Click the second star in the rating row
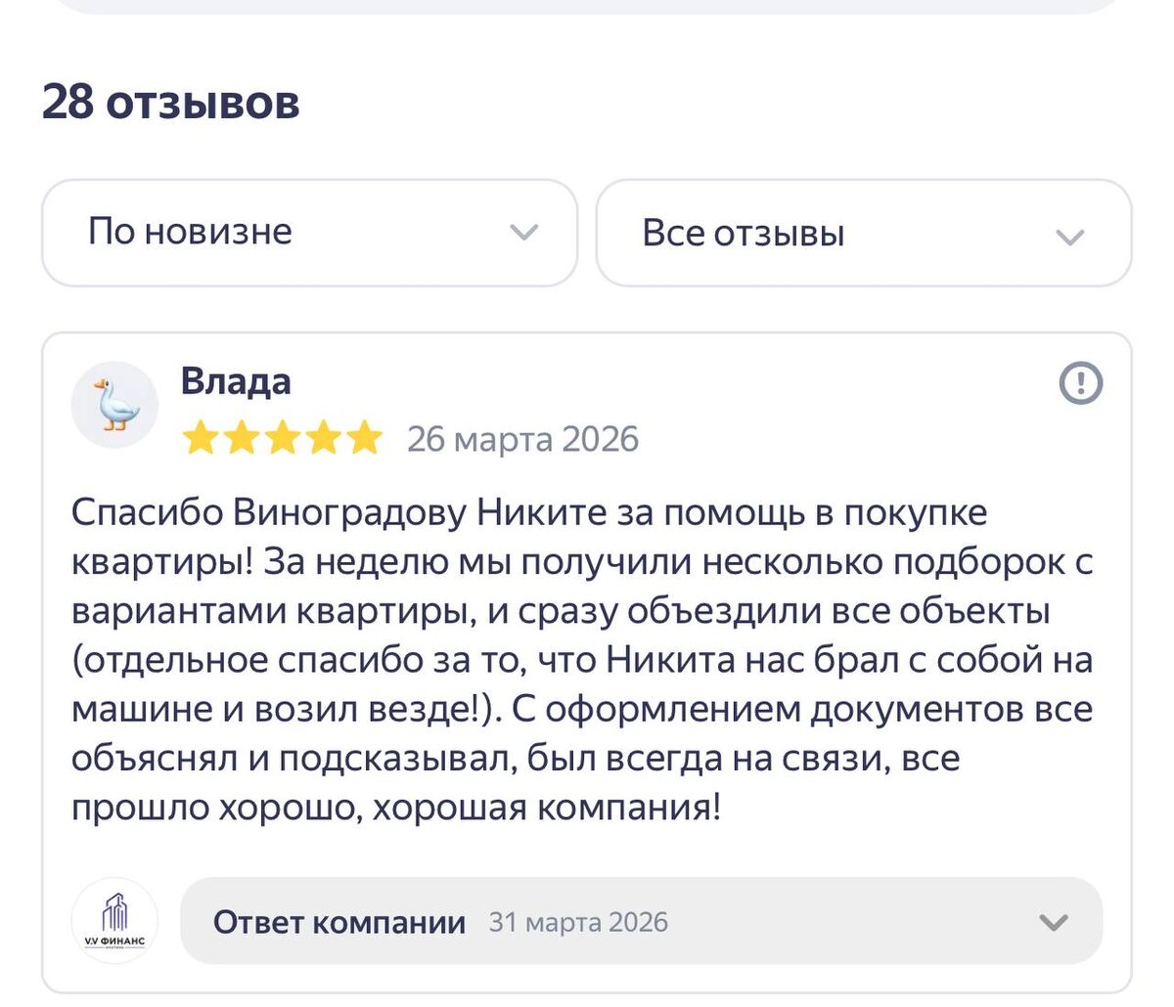This screenshot has width=1174, height=1007. [241, 437]
